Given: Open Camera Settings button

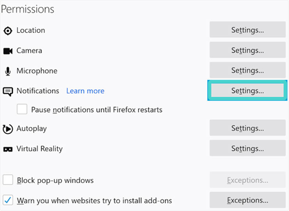Looking at the screenshot, I should coord(248,50).
